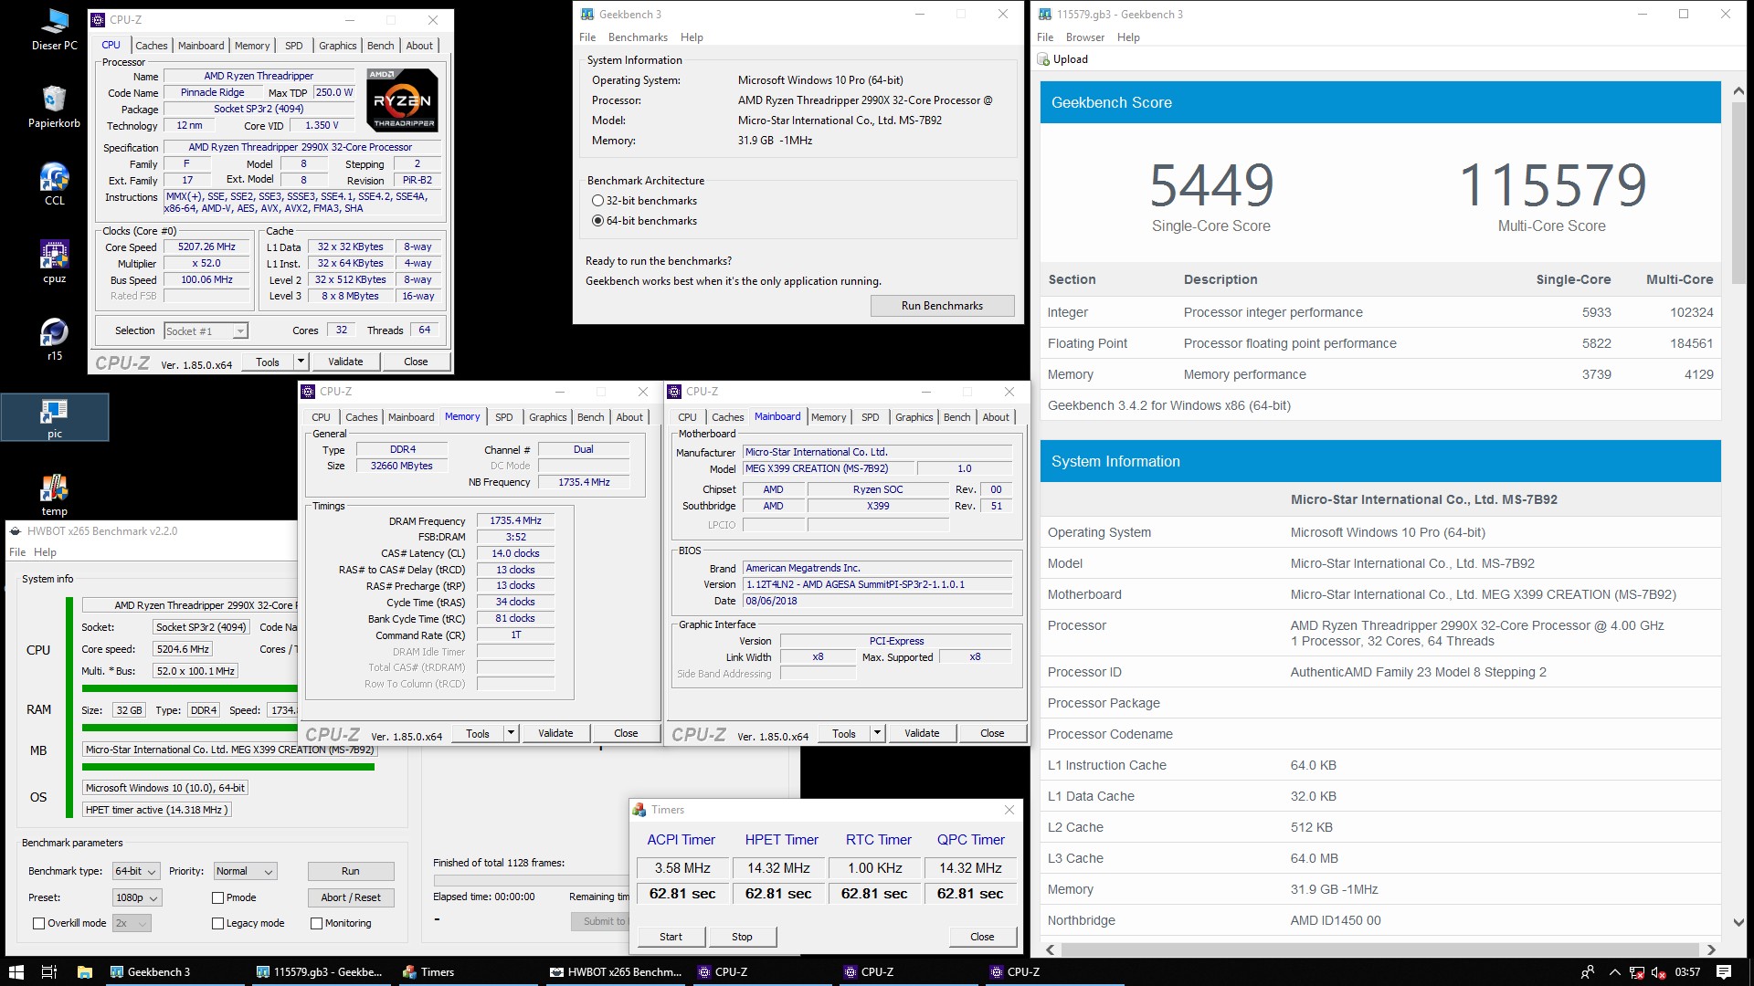Switch to HWBOT x265 Benchmark taskbar item
Screen dimensions: 1754x986
click(x=614, y=971)
